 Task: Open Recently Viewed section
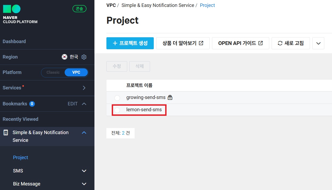[x=20, y=119]
